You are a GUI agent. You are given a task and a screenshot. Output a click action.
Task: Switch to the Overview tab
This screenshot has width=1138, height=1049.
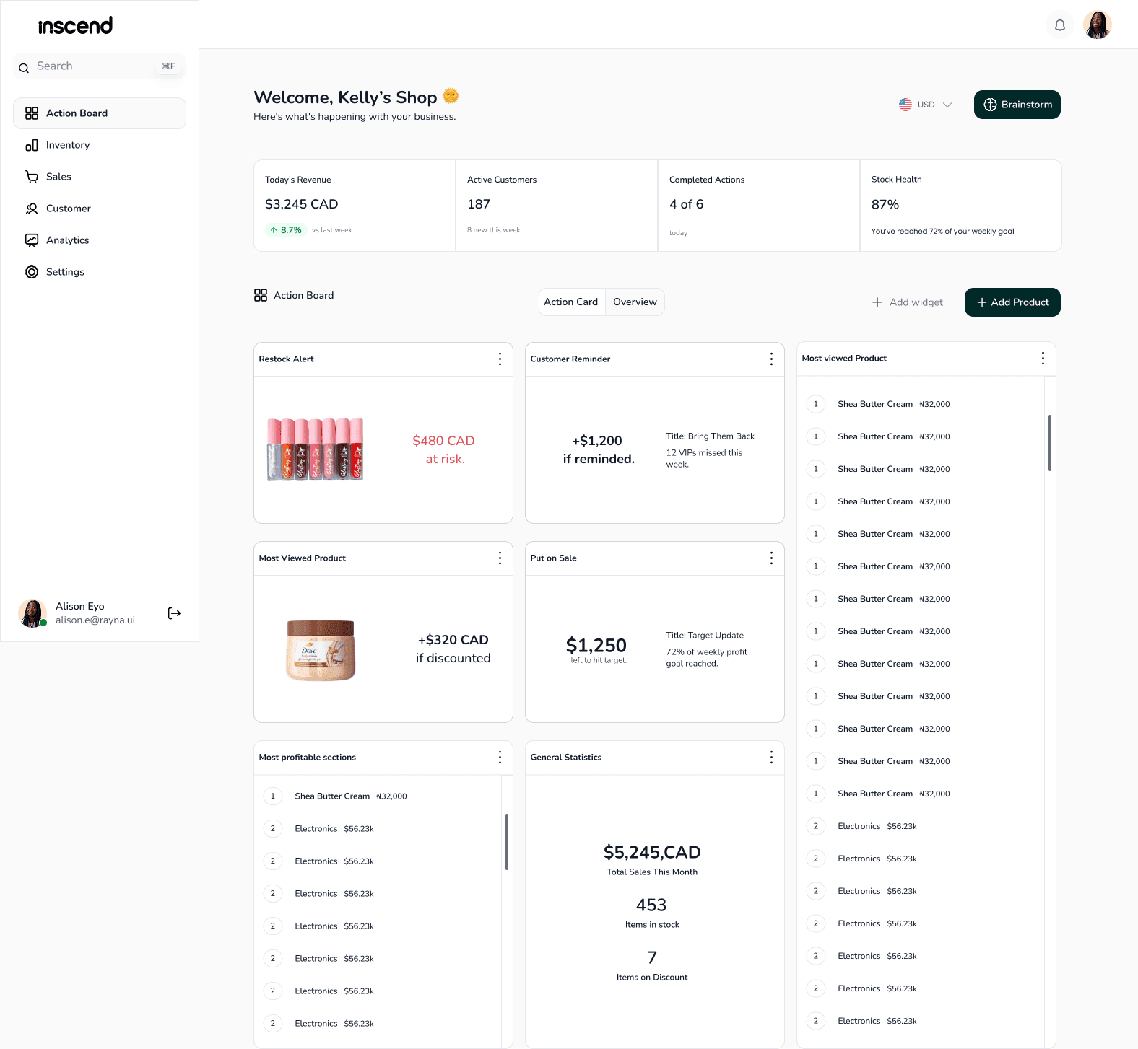click(x=635, y=302)
